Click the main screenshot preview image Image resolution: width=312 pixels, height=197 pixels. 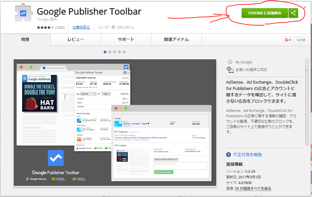pos(115,123)
